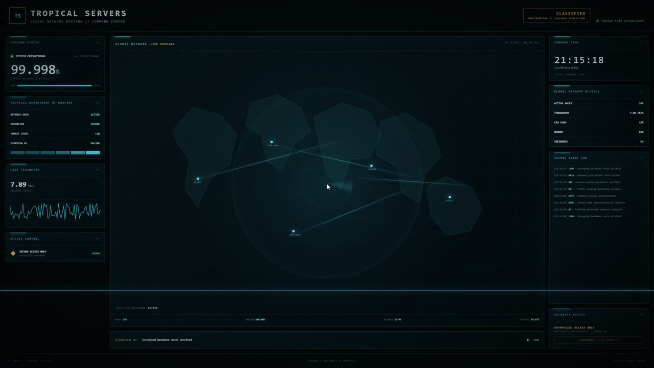The width and height of the screenshot is (654, 368).
Task: Click the green System Operational status dot
Action: (x=12, y=56)
